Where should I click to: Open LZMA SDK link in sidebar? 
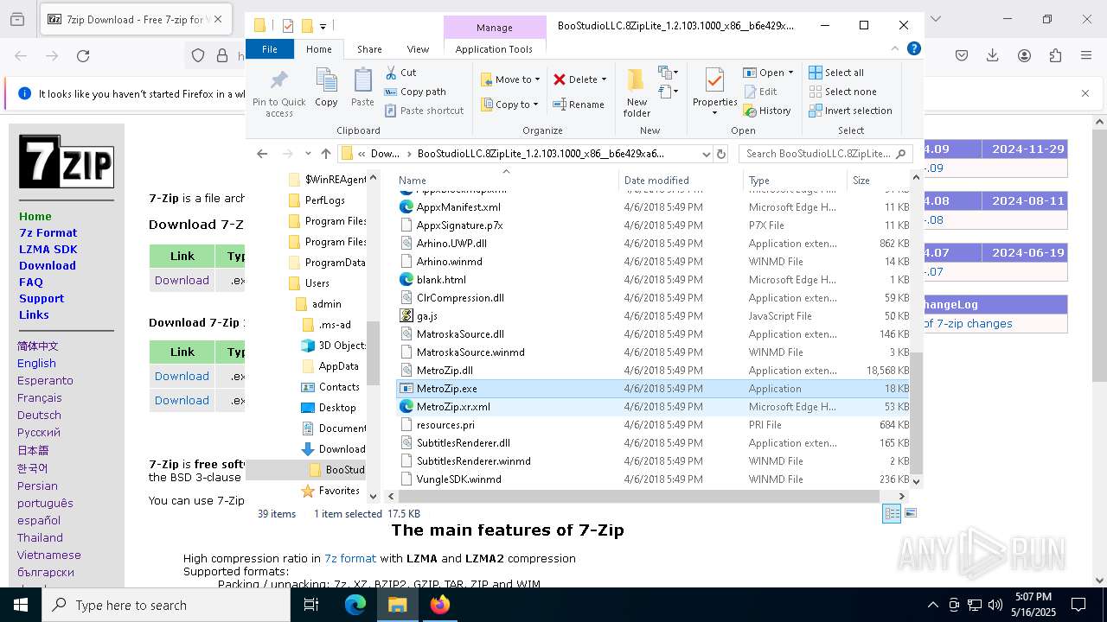click(48, 249)
